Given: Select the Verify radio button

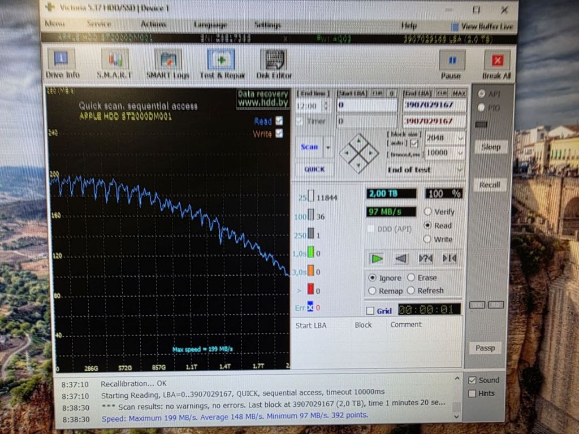Looking at the screenshot, I should point(427,211).
